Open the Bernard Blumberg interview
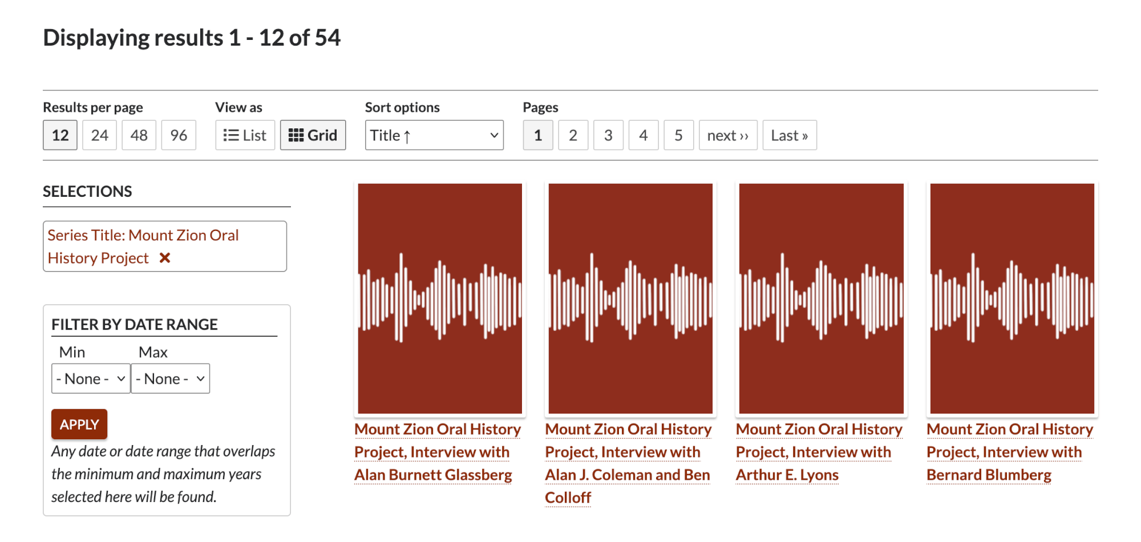Viewport: 1141px width, 542px height. pos(1009,451)
